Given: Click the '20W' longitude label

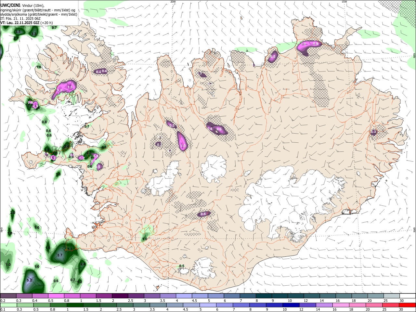Looking at the screenshot, I should [173, 2].
